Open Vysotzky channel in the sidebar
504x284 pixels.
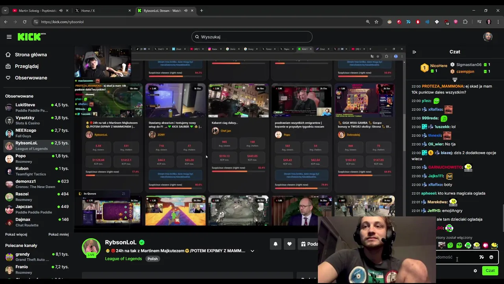(x=37, y=120)
